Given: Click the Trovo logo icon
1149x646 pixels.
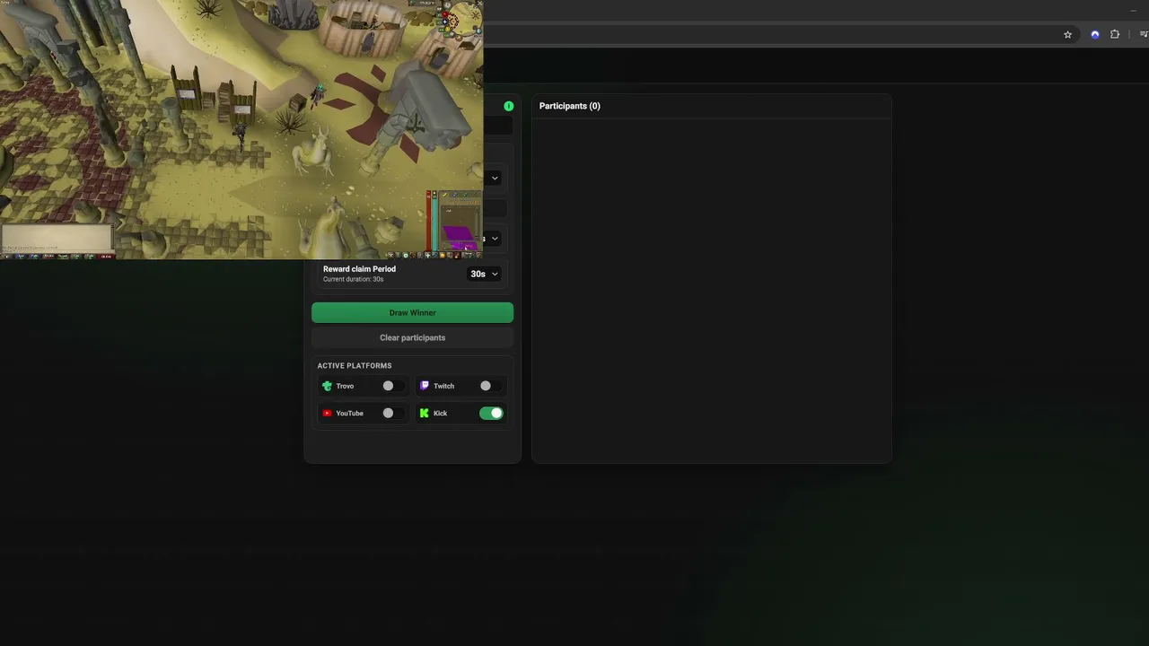Looking at the screenshot, I should pos(327,386).
